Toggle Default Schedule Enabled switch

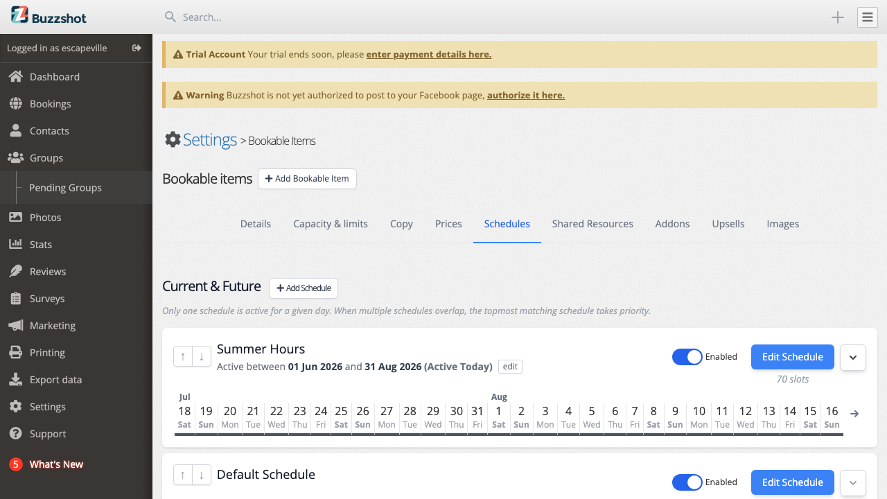(x=687, y=482)
